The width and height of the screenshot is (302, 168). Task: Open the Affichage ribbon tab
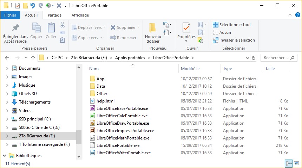80,15
